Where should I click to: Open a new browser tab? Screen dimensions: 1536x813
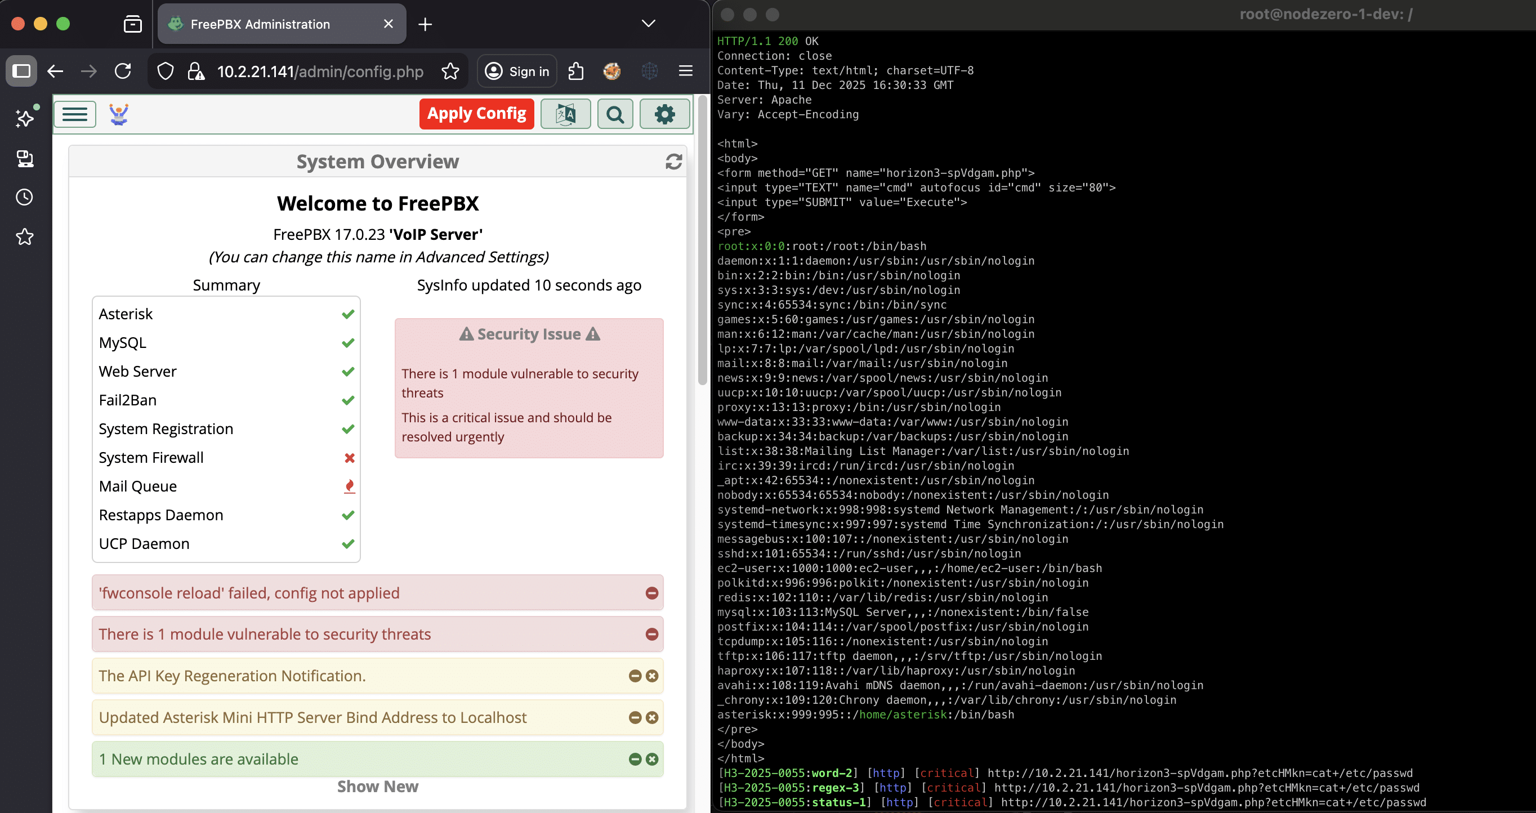(x=425, y=24)
